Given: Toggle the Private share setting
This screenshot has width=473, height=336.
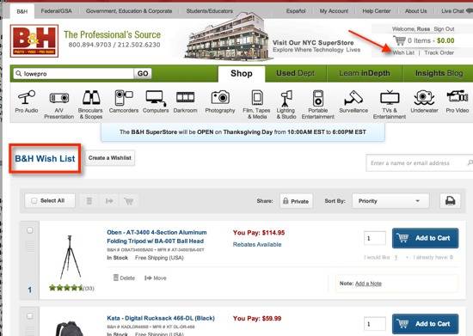Looking at the screenshot, I should click(x=296, y=201).
